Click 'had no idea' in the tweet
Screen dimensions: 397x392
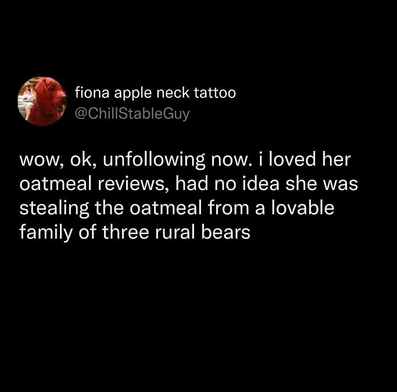point(227,184)
